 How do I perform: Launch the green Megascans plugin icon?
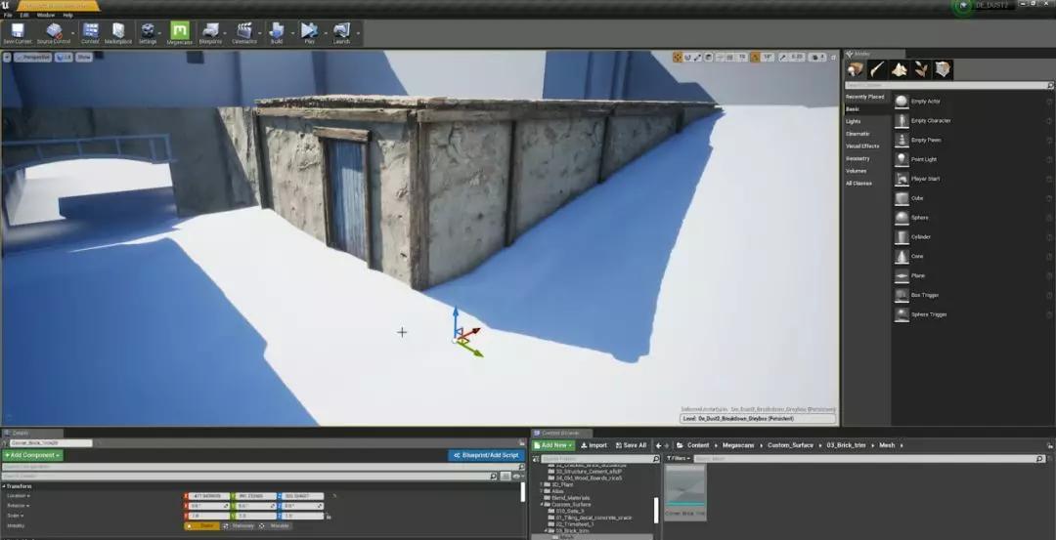pyautogui.click(x=179, y=33)
